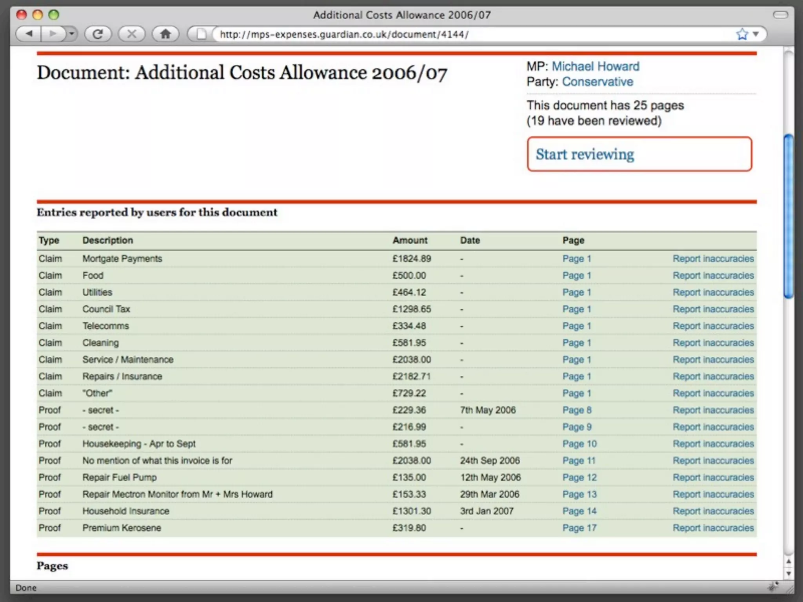Bookmark page with the star icon
This screenshot has height=602, width=803.
tap(741, 34)
